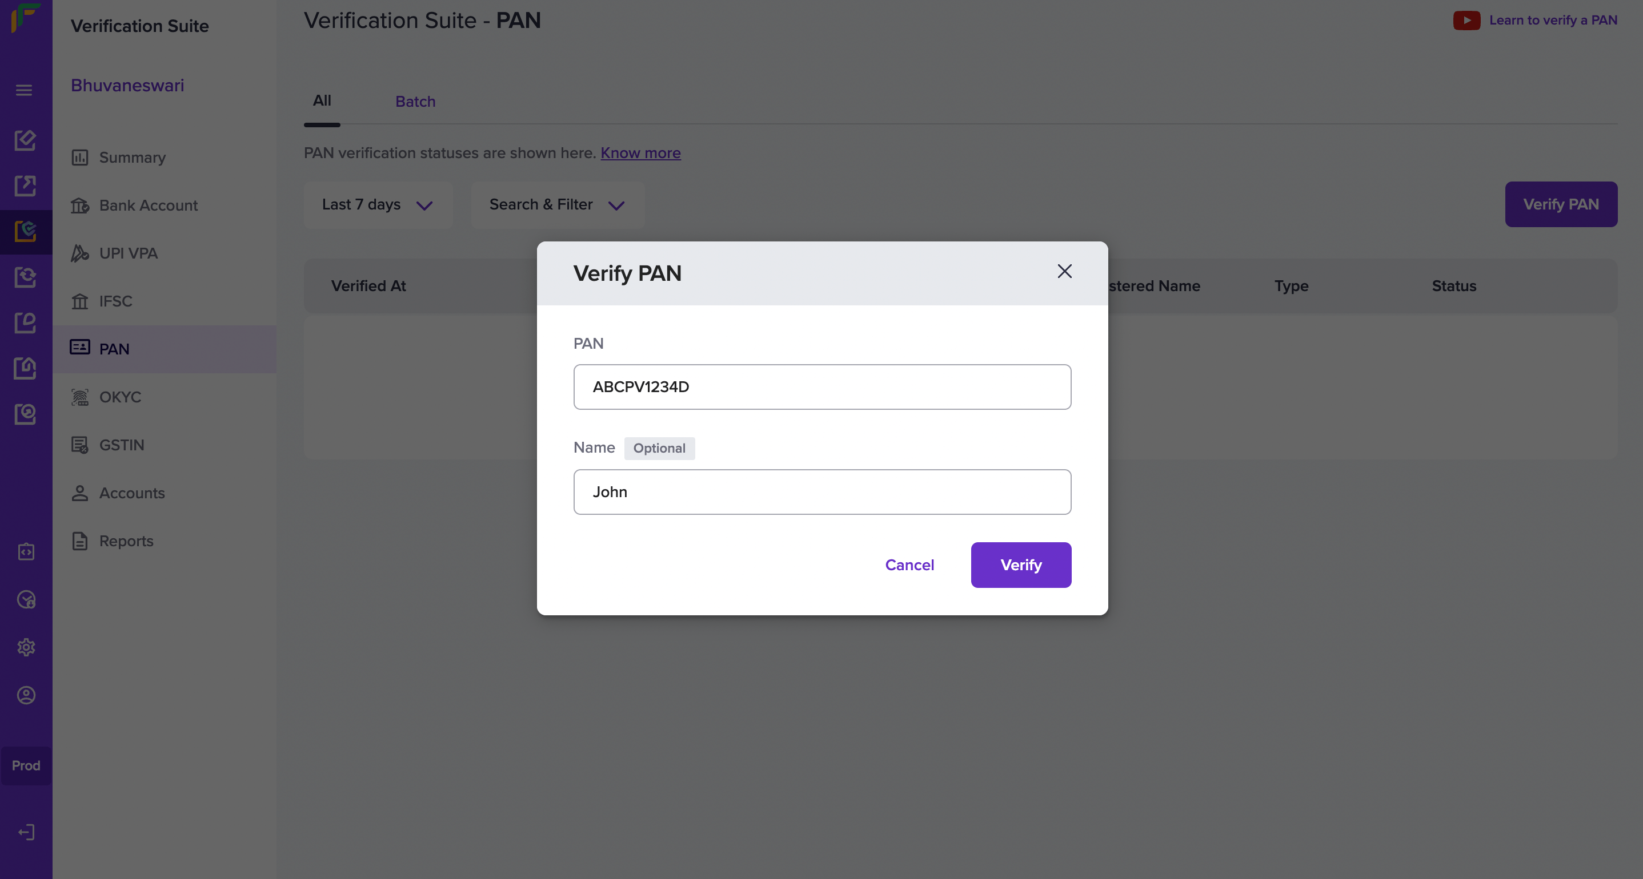Screen dimensions: 1643x879
Task: Close the Verify PAN dialog
Action: pyautogui.click(x=1064, y=272)
